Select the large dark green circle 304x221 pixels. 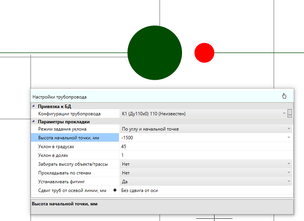coord(154,53)
